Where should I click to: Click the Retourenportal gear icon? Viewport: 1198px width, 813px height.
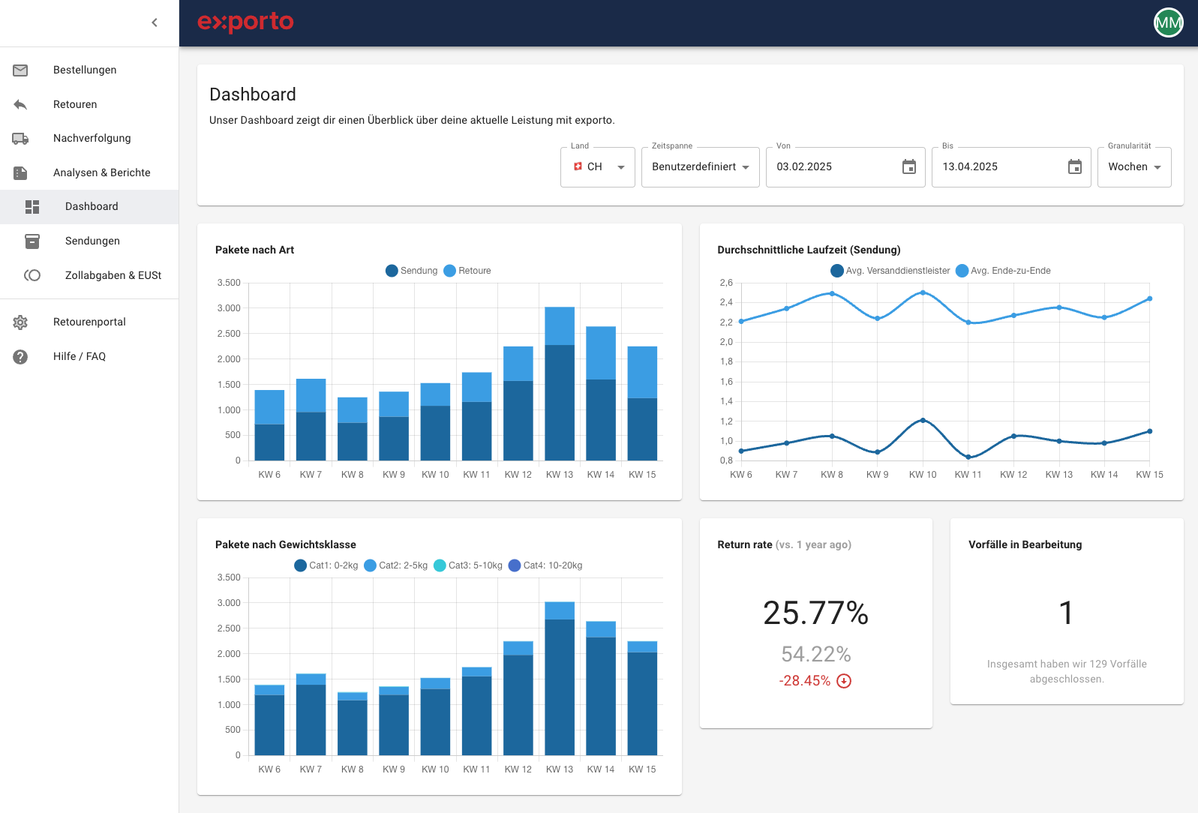click(20, 322)
